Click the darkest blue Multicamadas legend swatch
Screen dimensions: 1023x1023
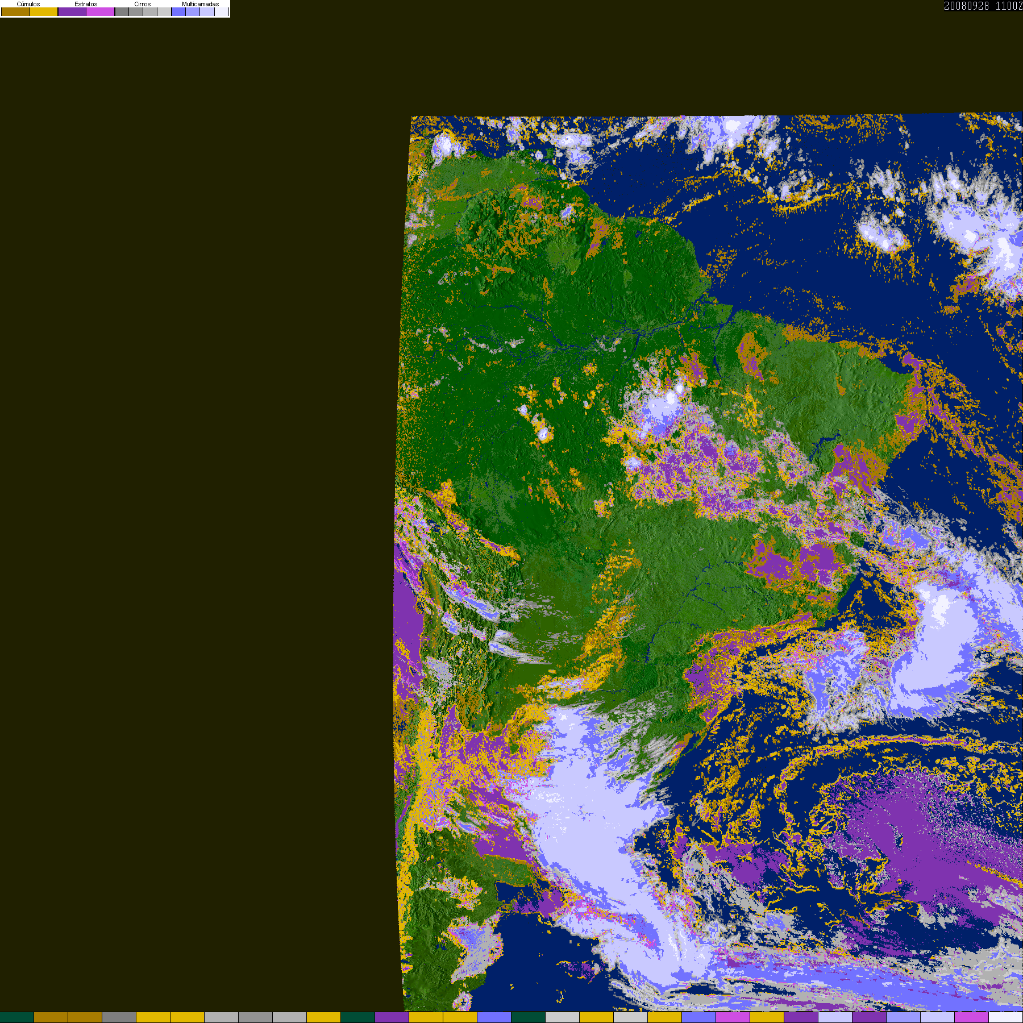pos(178,11)
